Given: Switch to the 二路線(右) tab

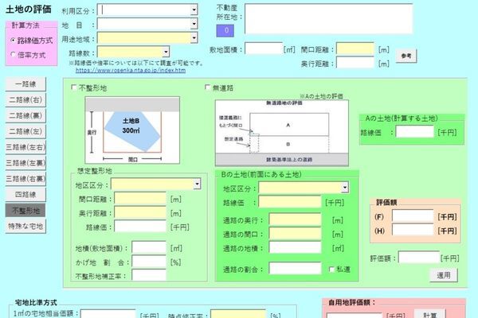Looking at the screenshot, I should tap(25, 100).
